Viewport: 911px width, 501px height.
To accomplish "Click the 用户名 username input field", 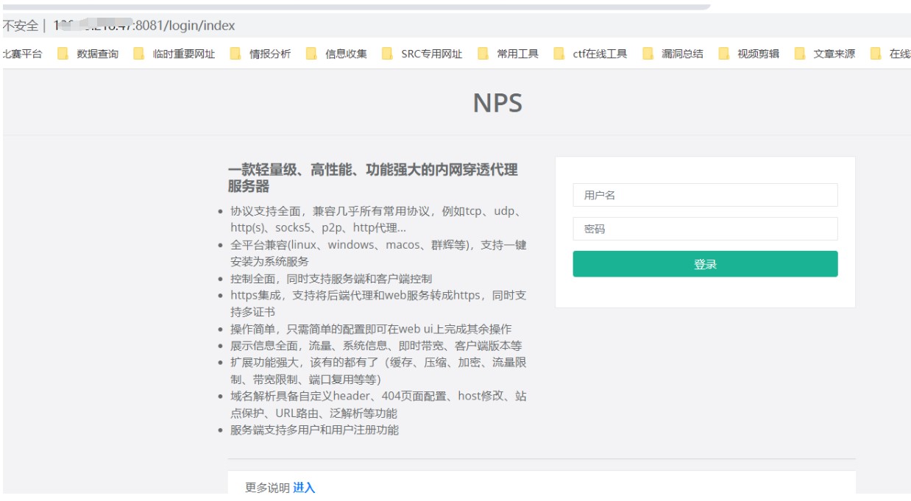I will [704, 195].
